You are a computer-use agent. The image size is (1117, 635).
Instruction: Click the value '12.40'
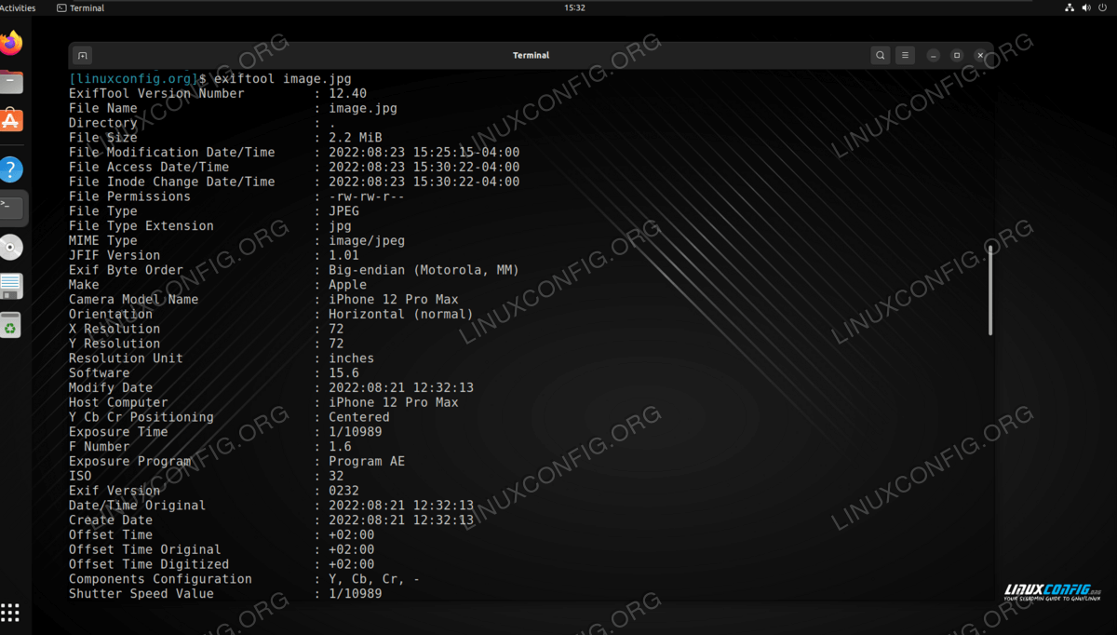348,93
